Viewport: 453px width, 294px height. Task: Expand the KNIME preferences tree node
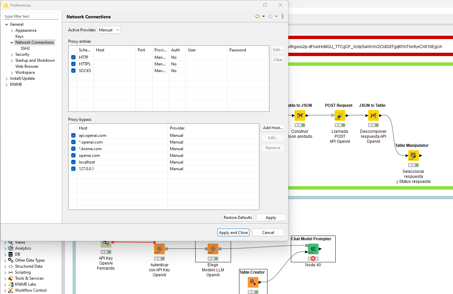(6, 84)
